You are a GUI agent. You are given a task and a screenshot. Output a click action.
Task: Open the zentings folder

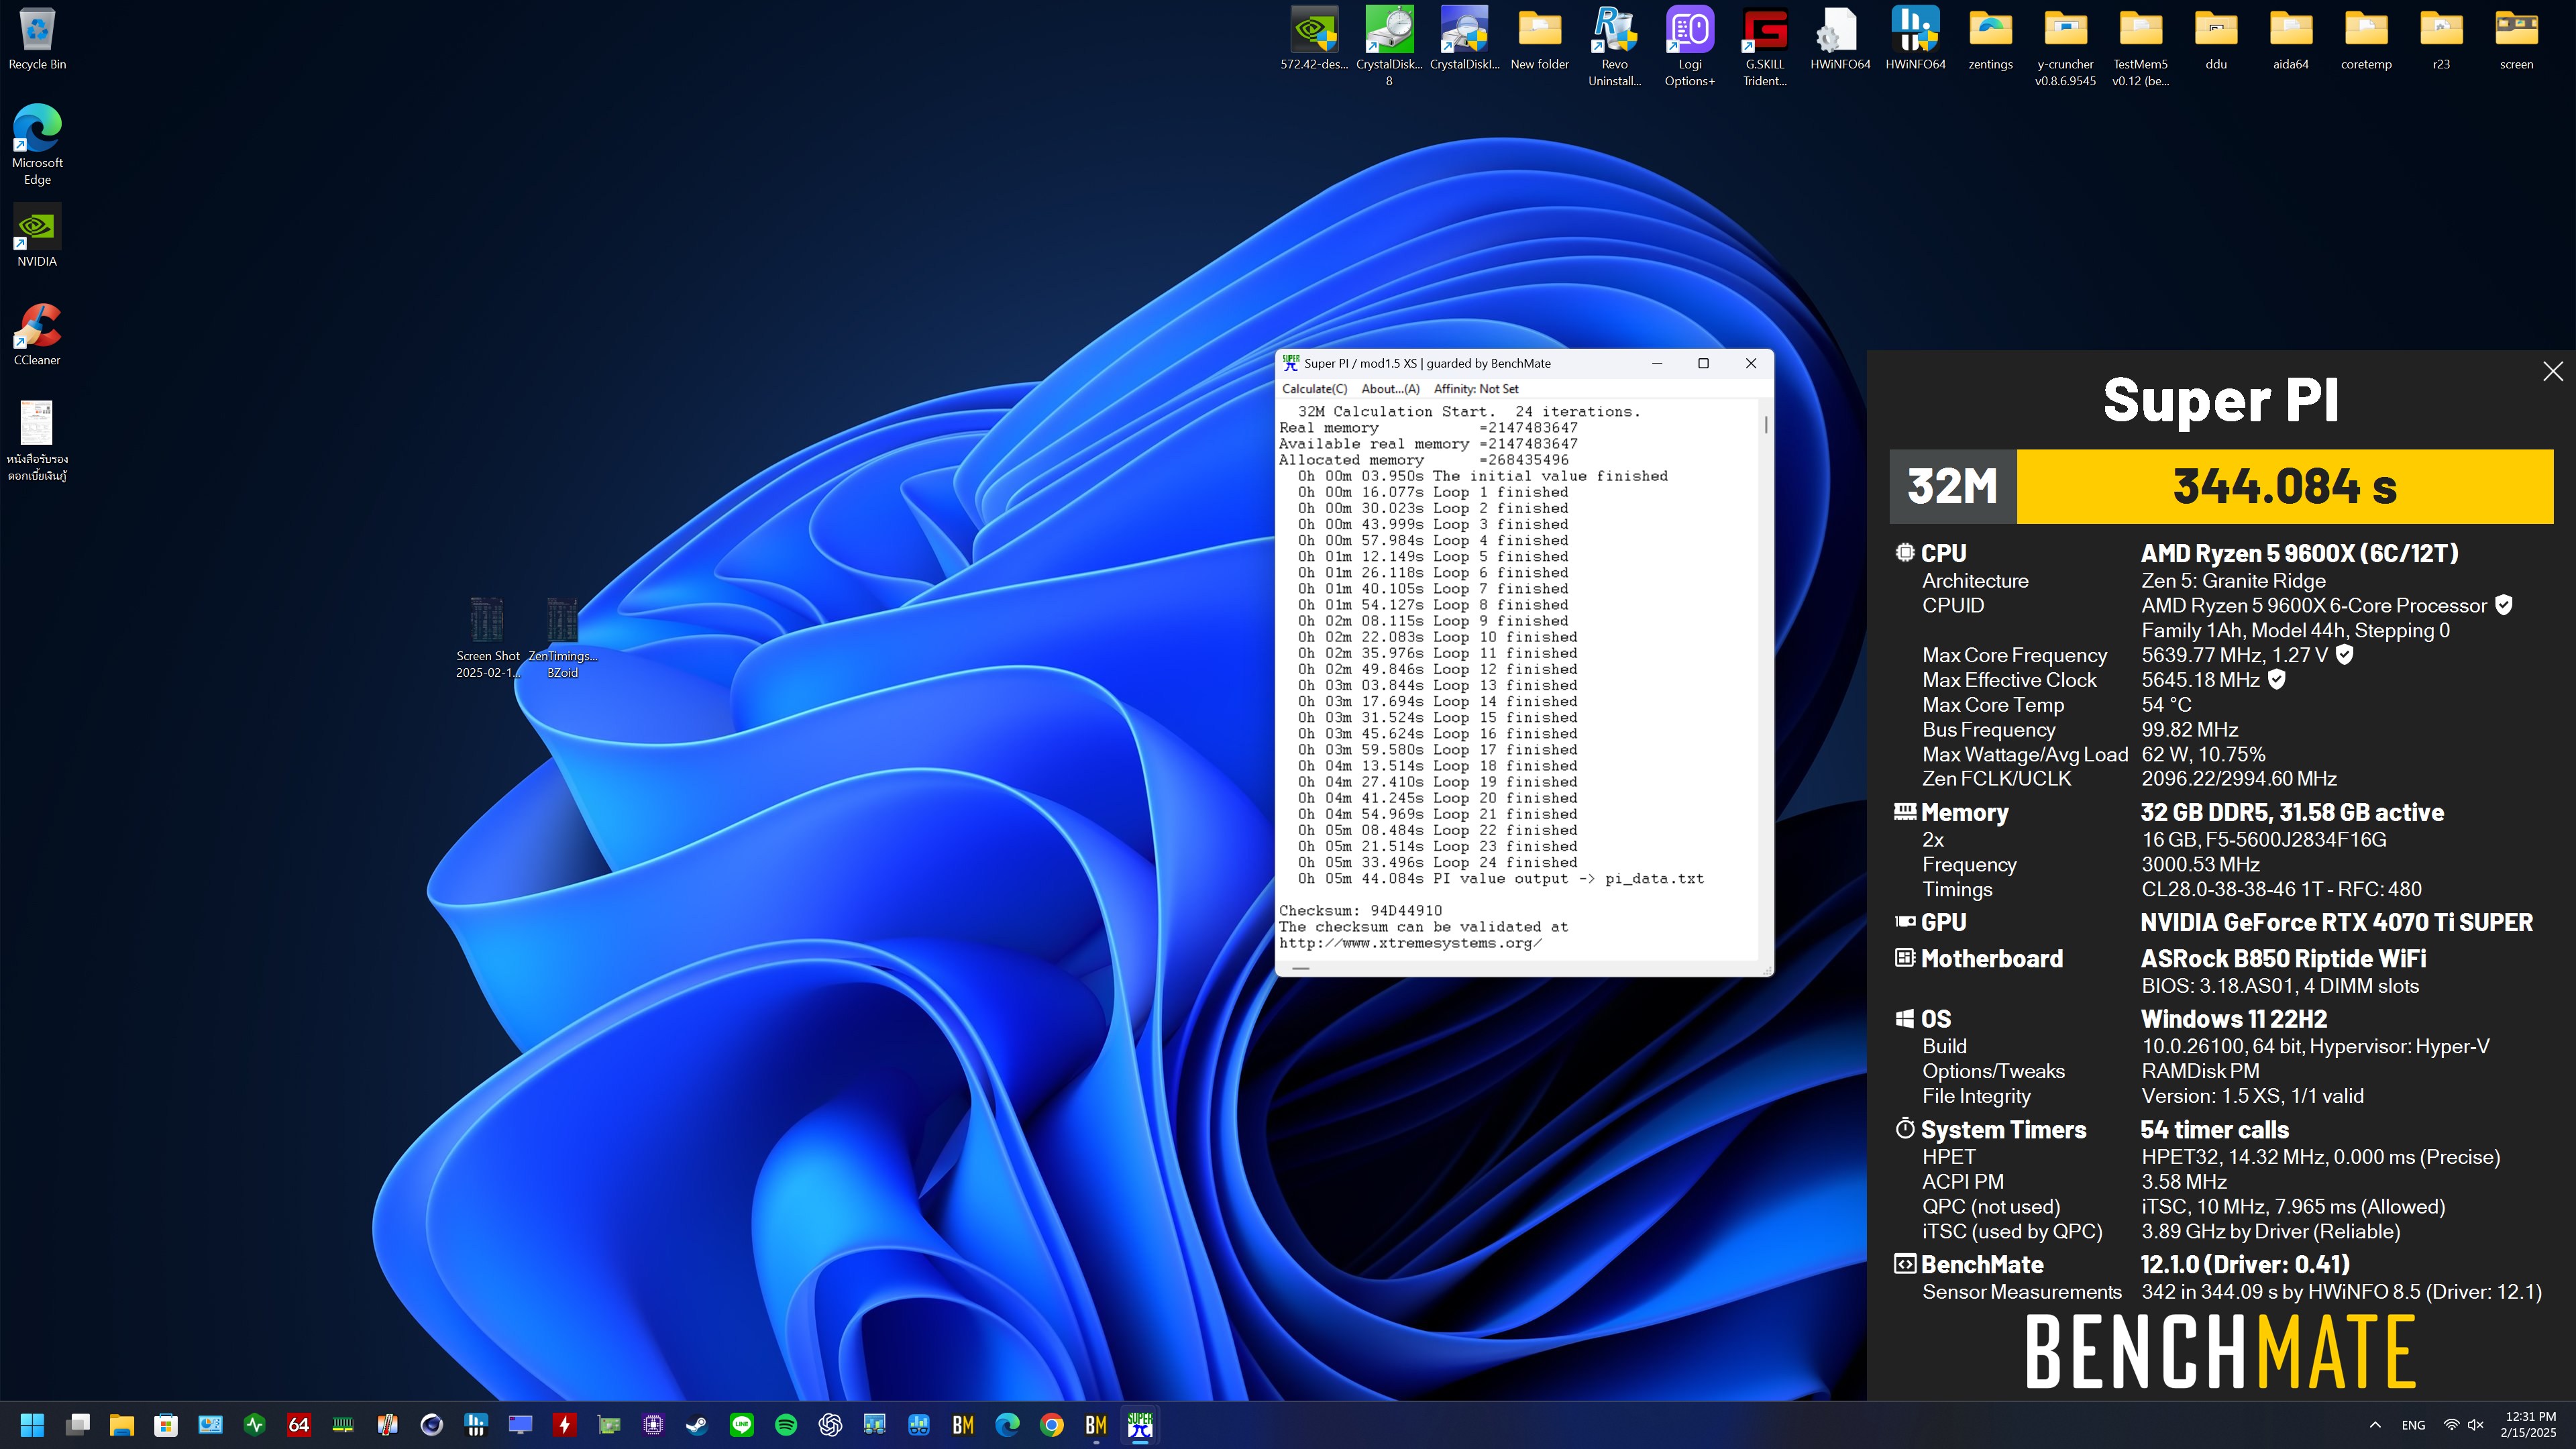pyautogui.click(x=1990, y=39)
